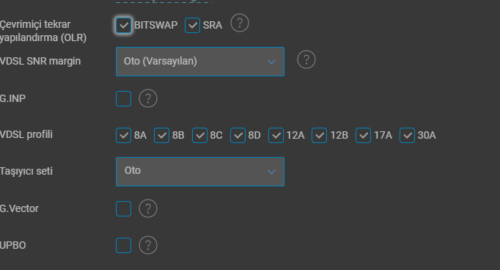Disable VDSL profile 12B
Screen dimensions: 500x270
319,135
